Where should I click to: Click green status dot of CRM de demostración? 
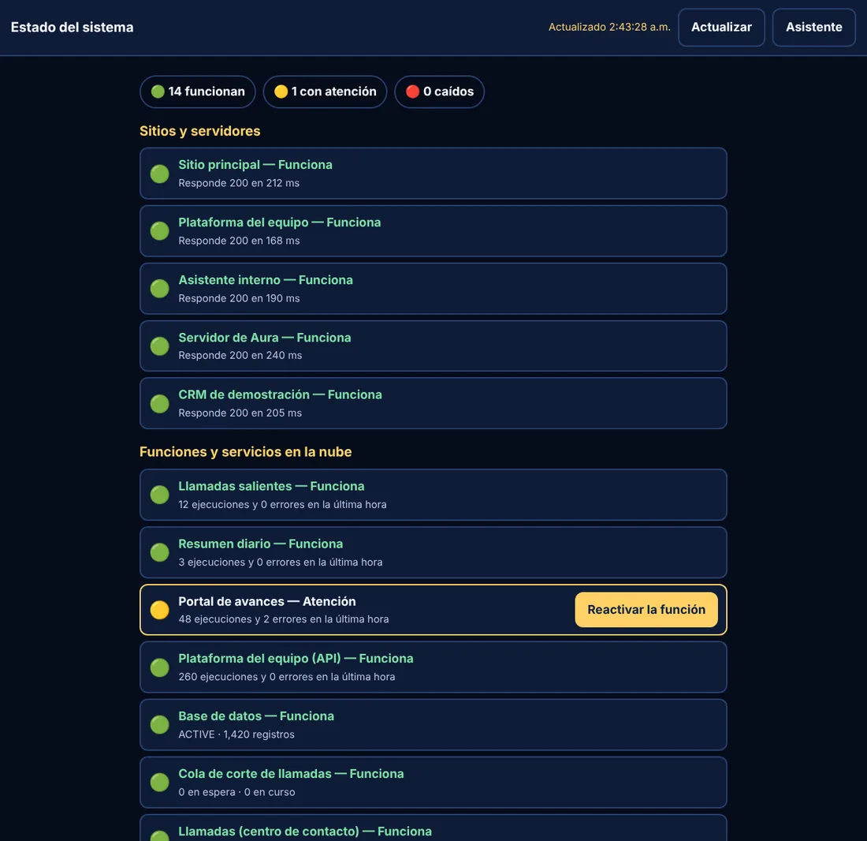[160, 404]
